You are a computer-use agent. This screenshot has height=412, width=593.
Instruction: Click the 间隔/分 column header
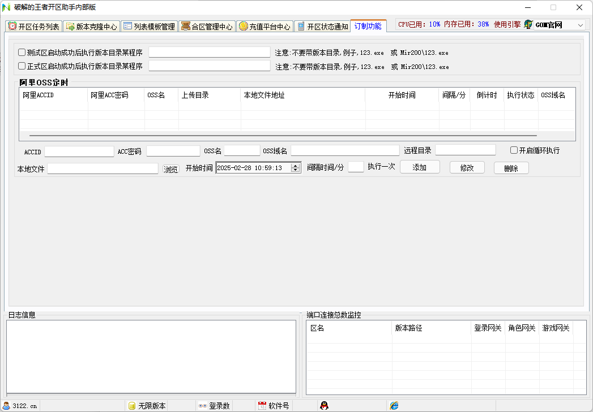tap(455, 95)
